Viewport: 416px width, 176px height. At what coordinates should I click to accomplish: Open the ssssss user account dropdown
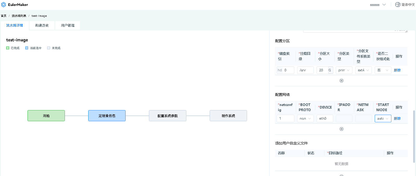[x=378, y=5]
